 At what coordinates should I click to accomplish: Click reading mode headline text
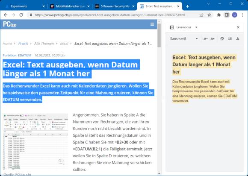[204, 65]
